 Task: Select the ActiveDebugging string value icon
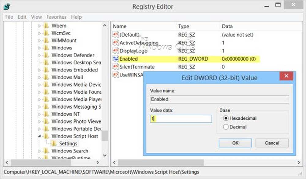[115, 43]
